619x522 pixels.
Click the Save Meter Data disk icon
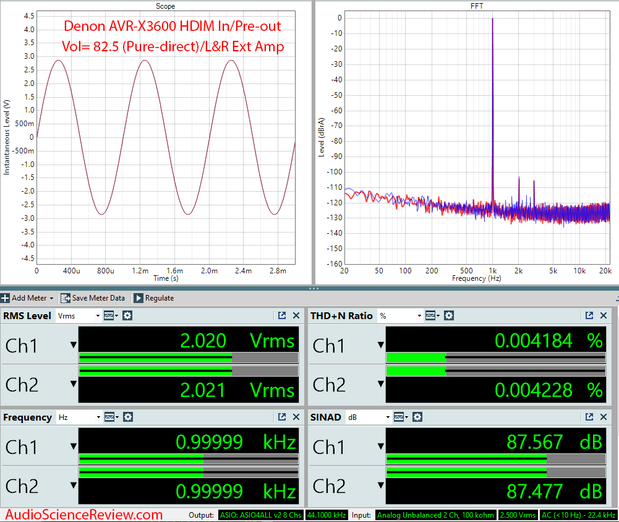click(65, 298)
